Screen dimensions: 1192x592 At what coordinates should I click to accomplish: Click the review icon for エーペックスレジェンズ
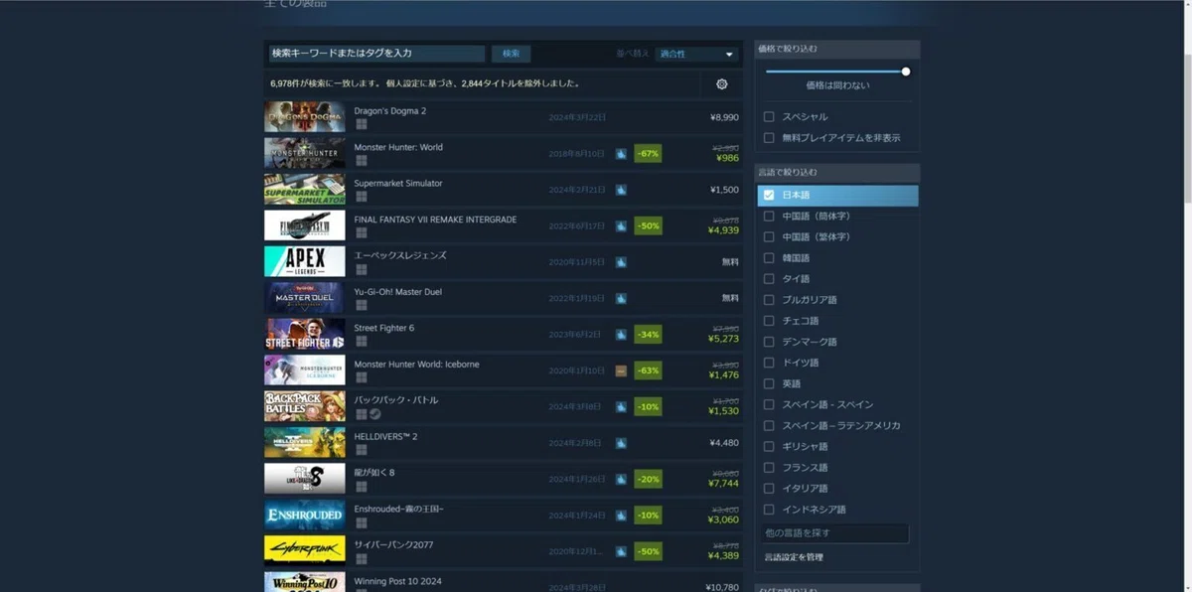click(621, 262)
